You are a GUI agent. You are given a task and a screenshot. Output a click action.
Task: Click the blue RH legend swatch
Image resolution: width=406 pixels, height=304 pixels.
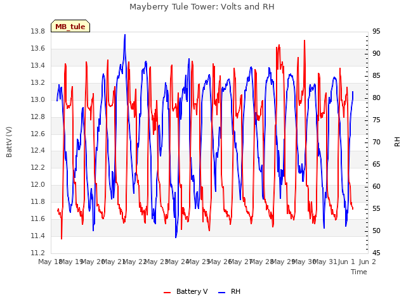(222, 292)
